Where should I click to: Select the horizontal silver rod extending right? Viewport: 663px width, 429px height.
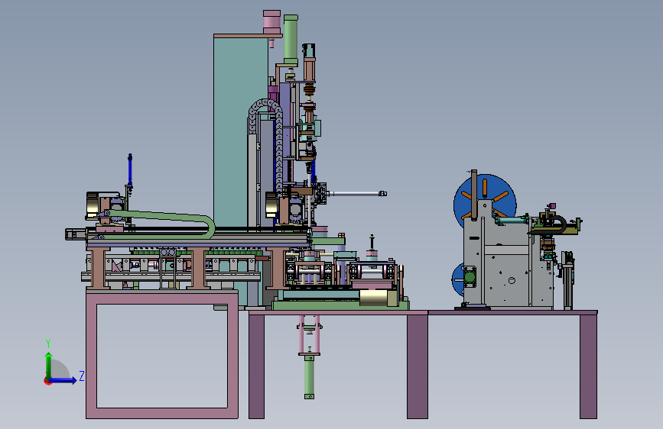[x=356, y=194]
